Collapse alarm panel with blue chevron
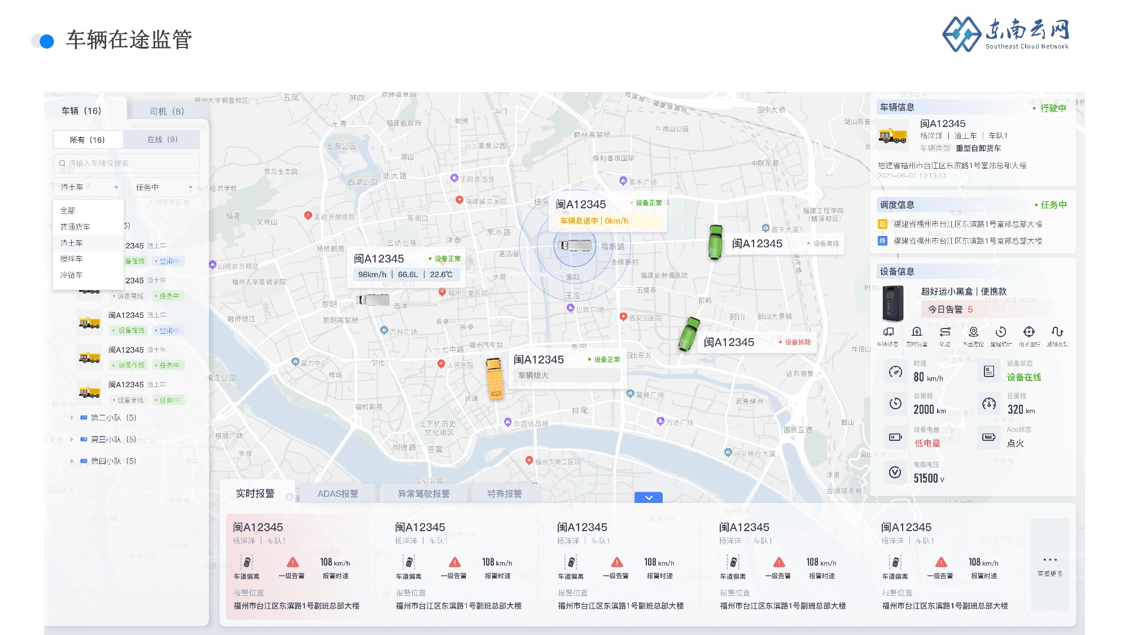The image size is (1129, 635). pos(649,497)
